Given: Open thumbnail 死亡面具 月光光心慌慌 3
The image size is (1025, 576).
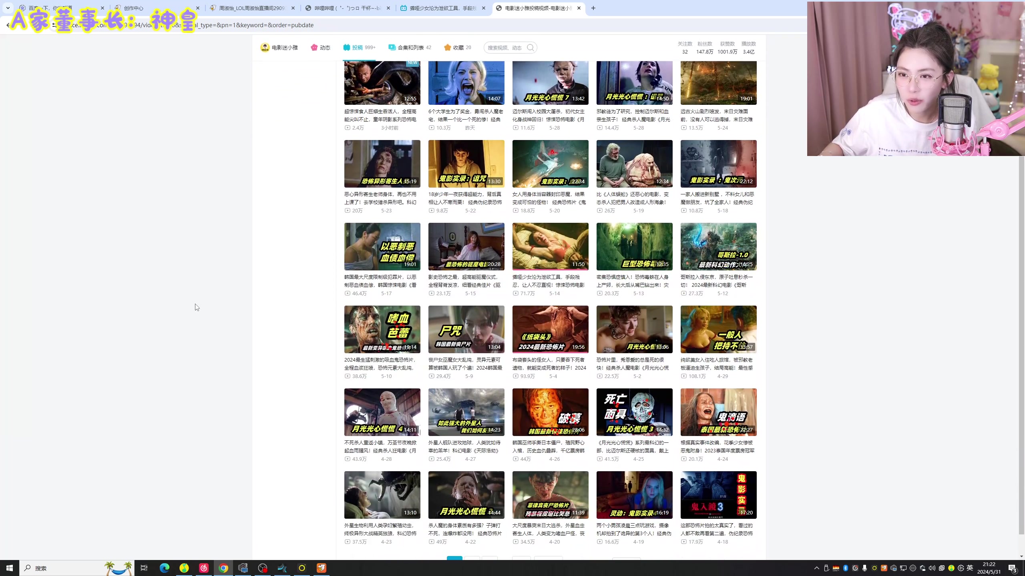Looking at the screenshot, I should click(634, 412).
